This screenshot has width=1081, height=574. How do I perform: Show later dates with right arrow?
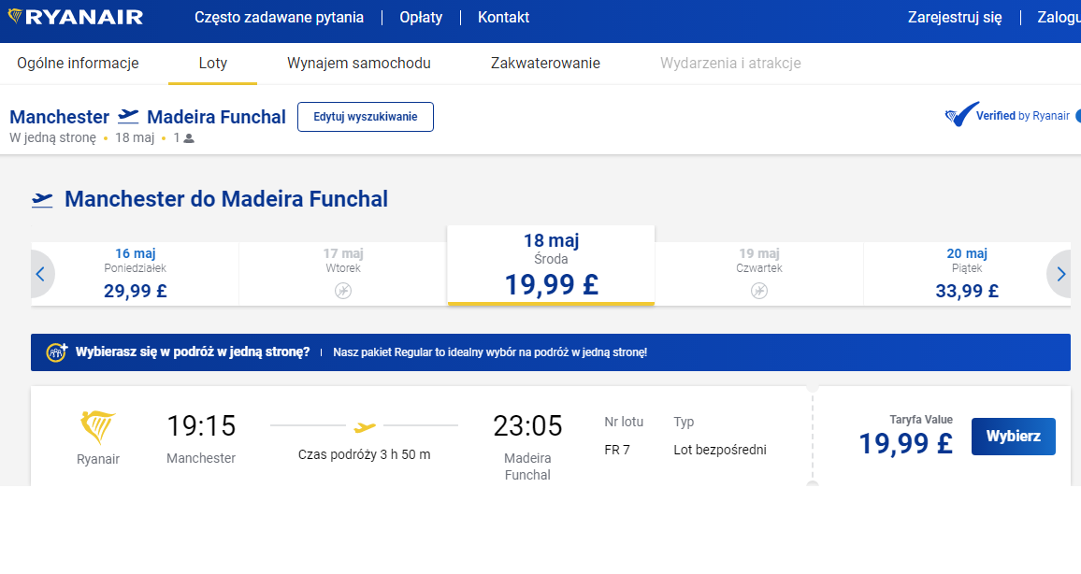[1059, 274]
